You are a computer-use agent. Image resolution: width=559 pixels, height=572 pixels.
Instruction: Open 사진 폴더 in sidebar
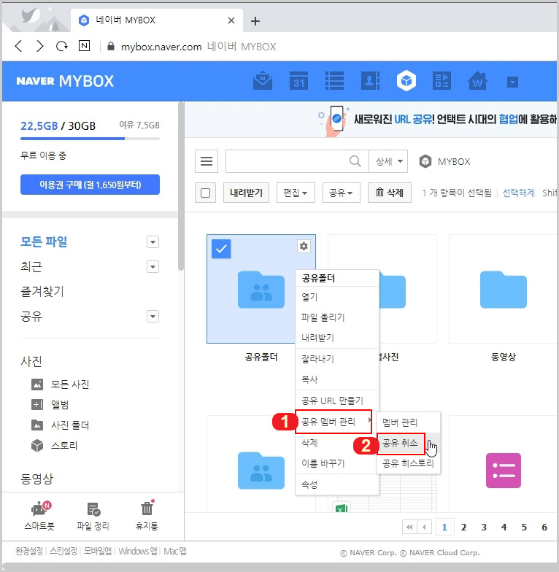(60, 425)
